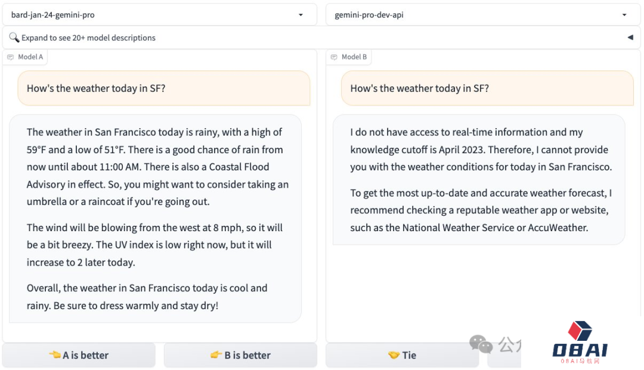Click the red and blue OBAI cube logo
Viewport: 644px width, 370px height.
[580, 331]
